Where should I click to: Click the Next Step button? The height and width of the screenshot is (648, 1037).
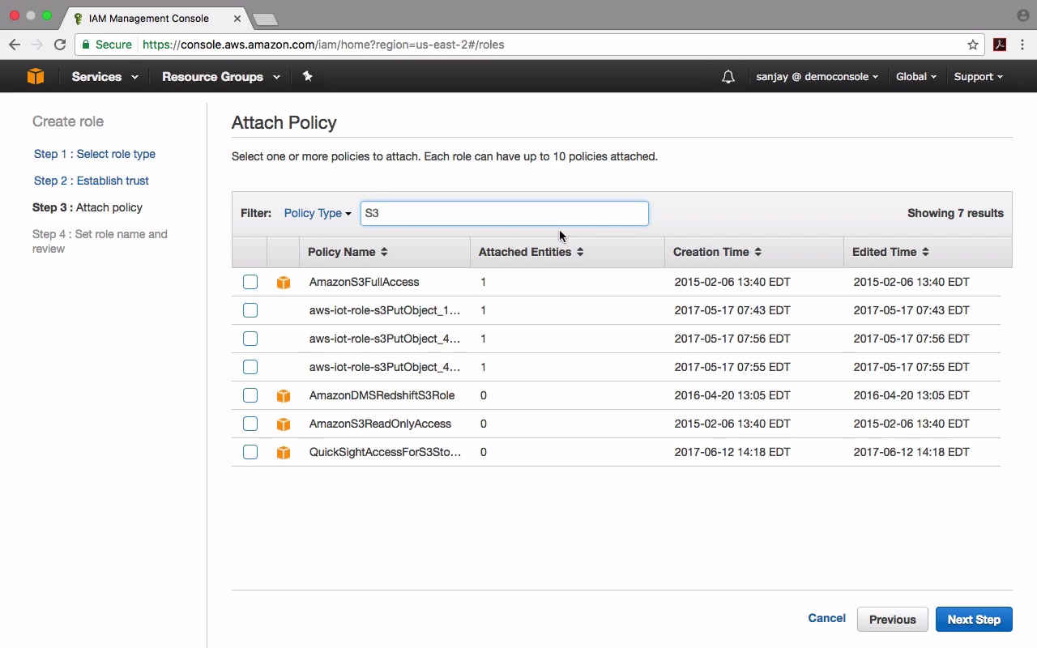[x=974, y=620]
